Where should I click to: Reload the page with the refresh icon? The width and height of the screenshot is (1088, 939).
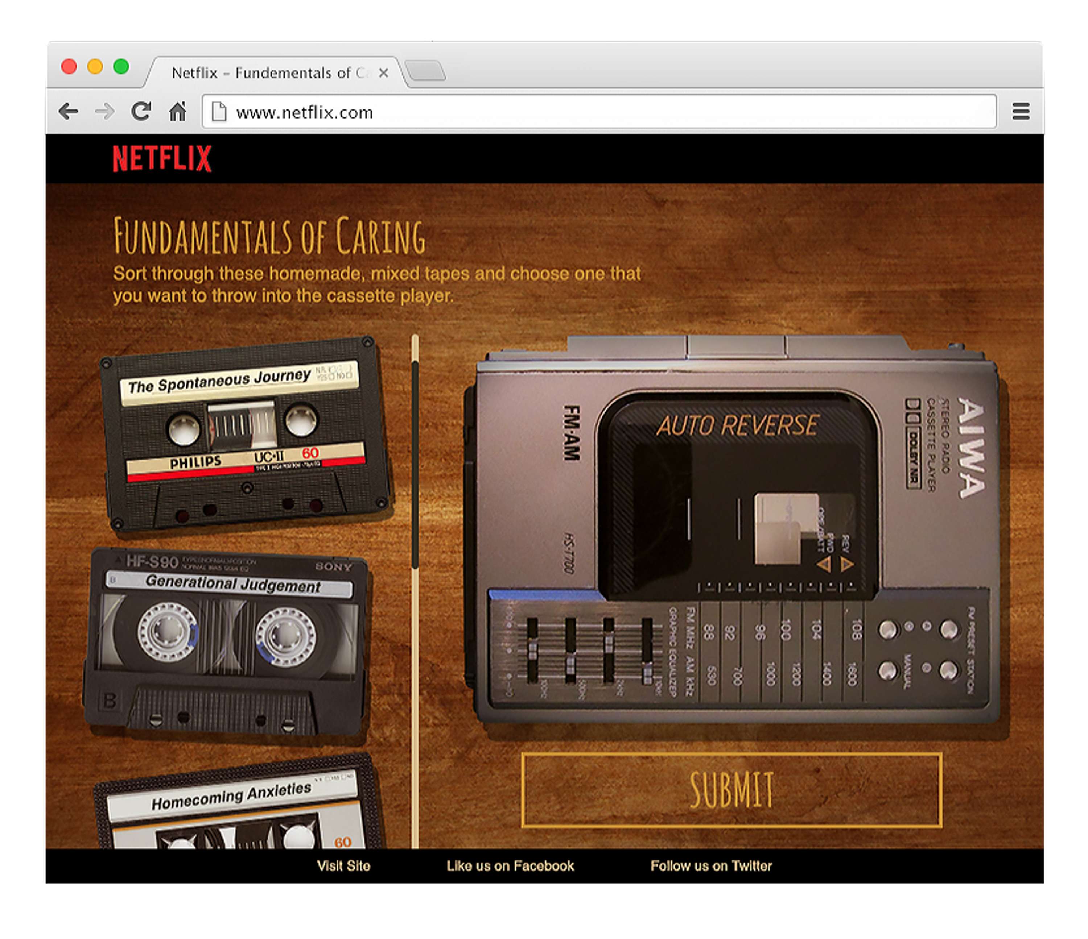(x=141, y=111)
